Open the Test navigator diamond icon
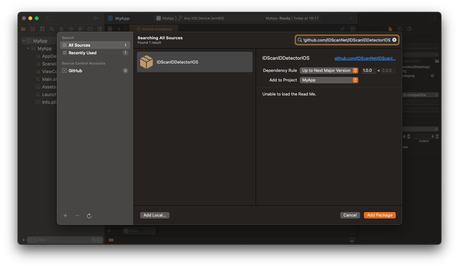Image resolution: width=459 pixels, height=268 pixels. pyautogui.click(x=71, y=29)
